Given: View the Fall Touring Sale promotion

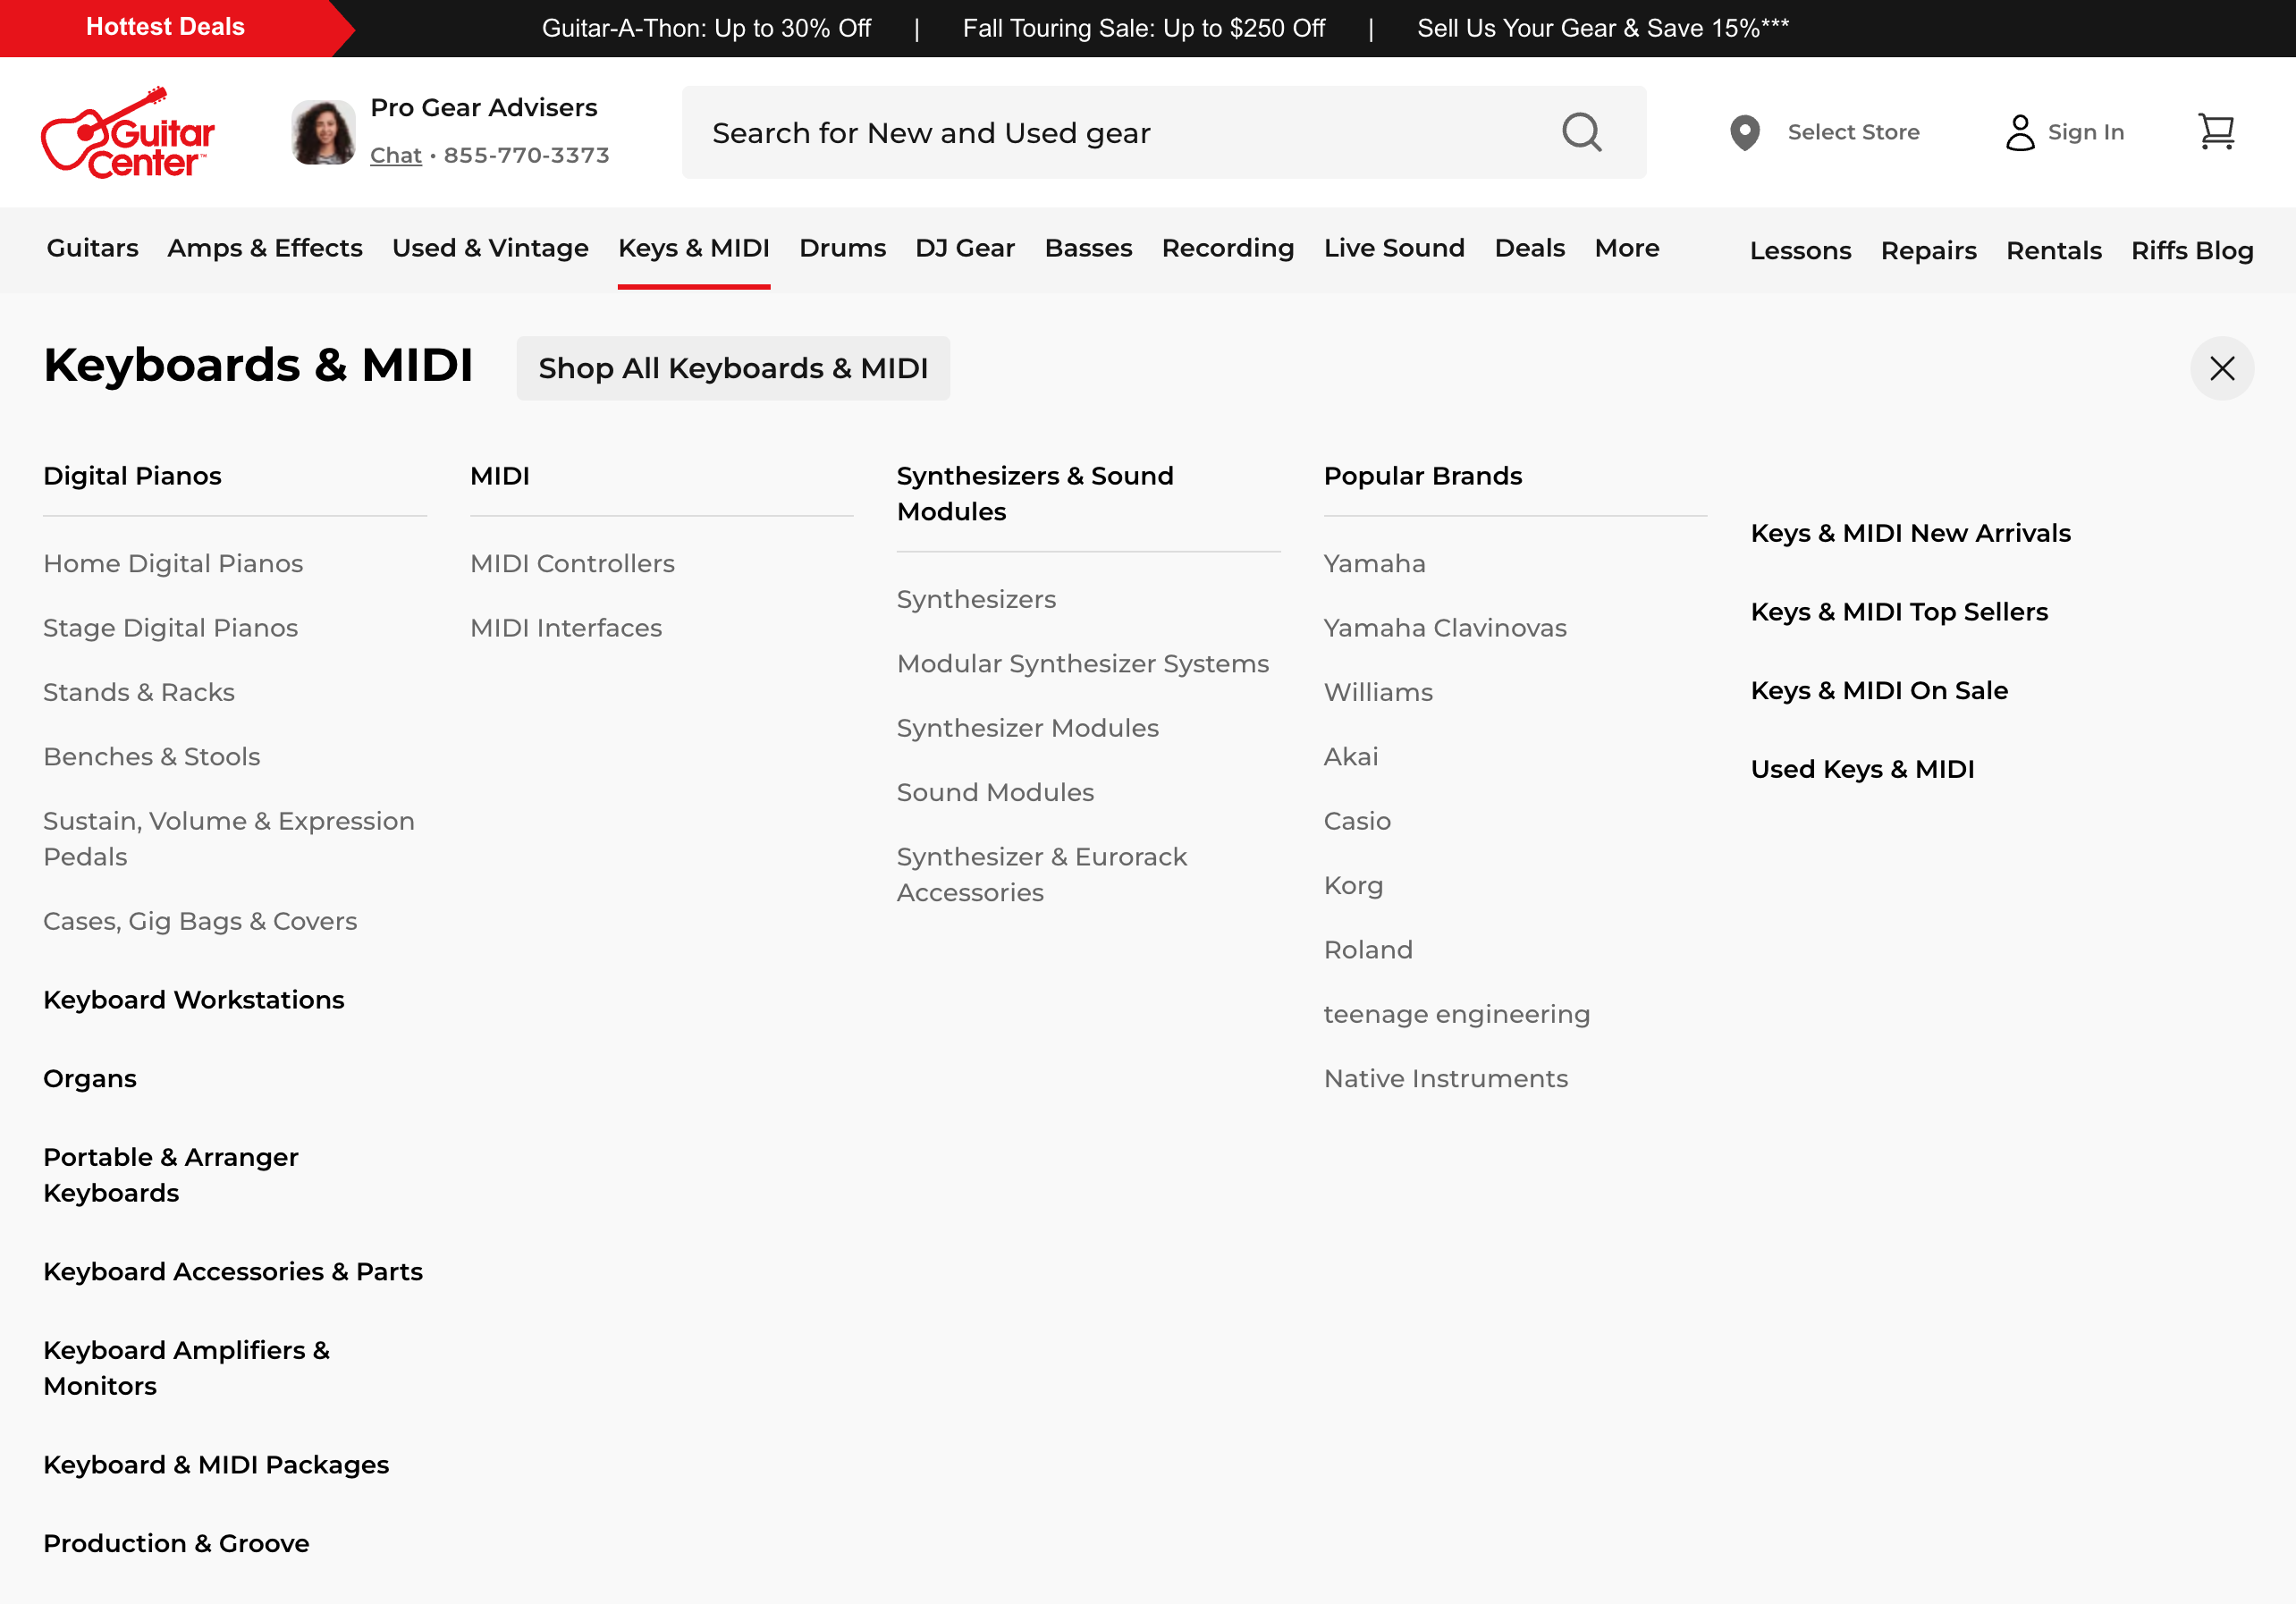Looking at the screenshot, I should pos(1144,28).
